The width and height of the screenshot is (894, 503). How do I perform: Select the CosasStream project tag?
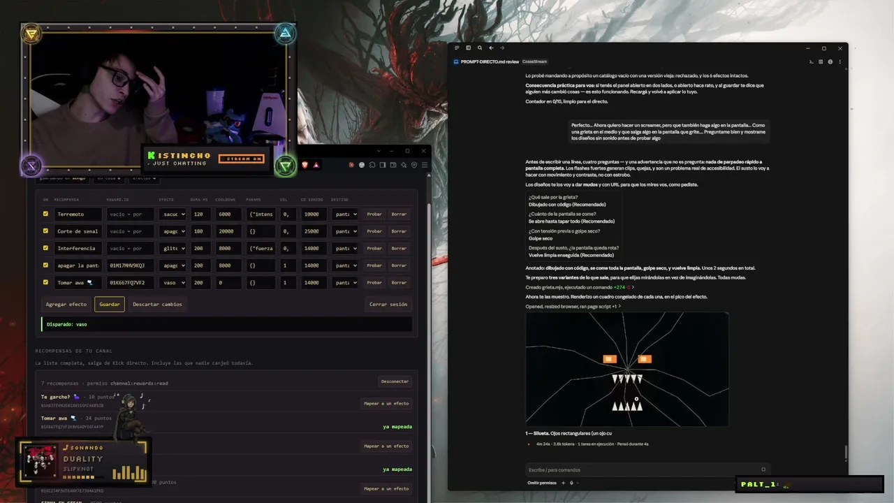535,61
